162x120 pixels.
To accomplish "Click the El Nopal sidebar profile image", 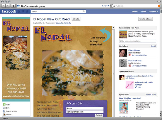I will coord(16,59).
